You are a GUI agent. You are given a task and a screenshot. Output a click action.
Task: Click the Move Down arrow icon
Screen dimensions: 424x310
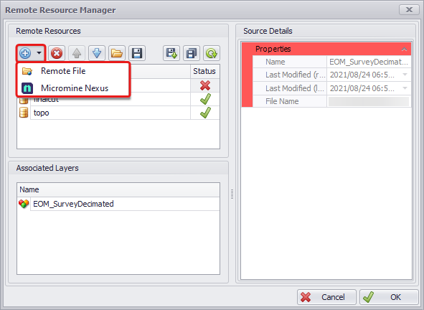pos(97,53)
